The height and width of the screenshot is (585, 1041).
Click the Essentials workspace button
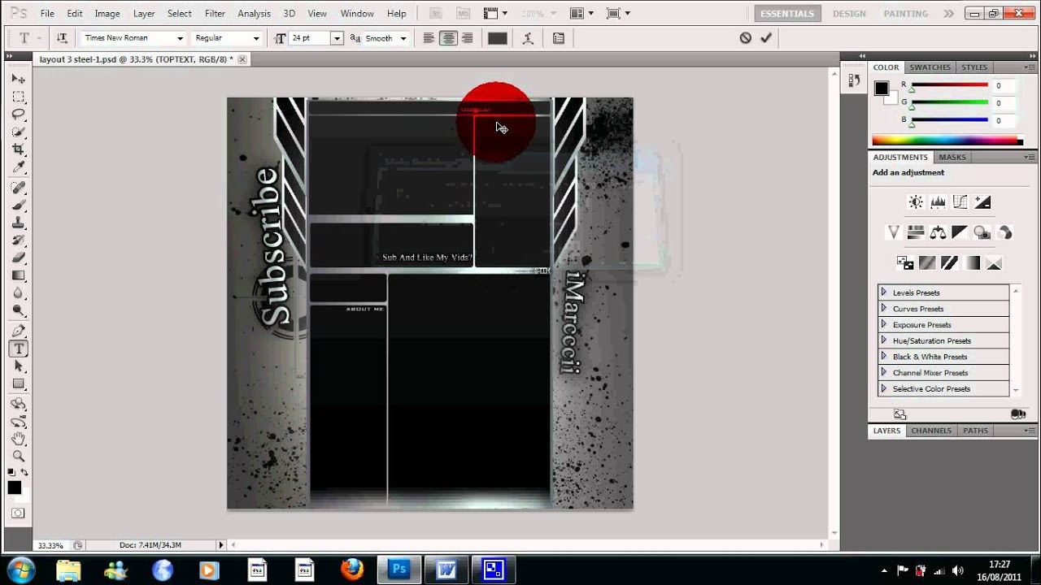[x=787, y=14]
